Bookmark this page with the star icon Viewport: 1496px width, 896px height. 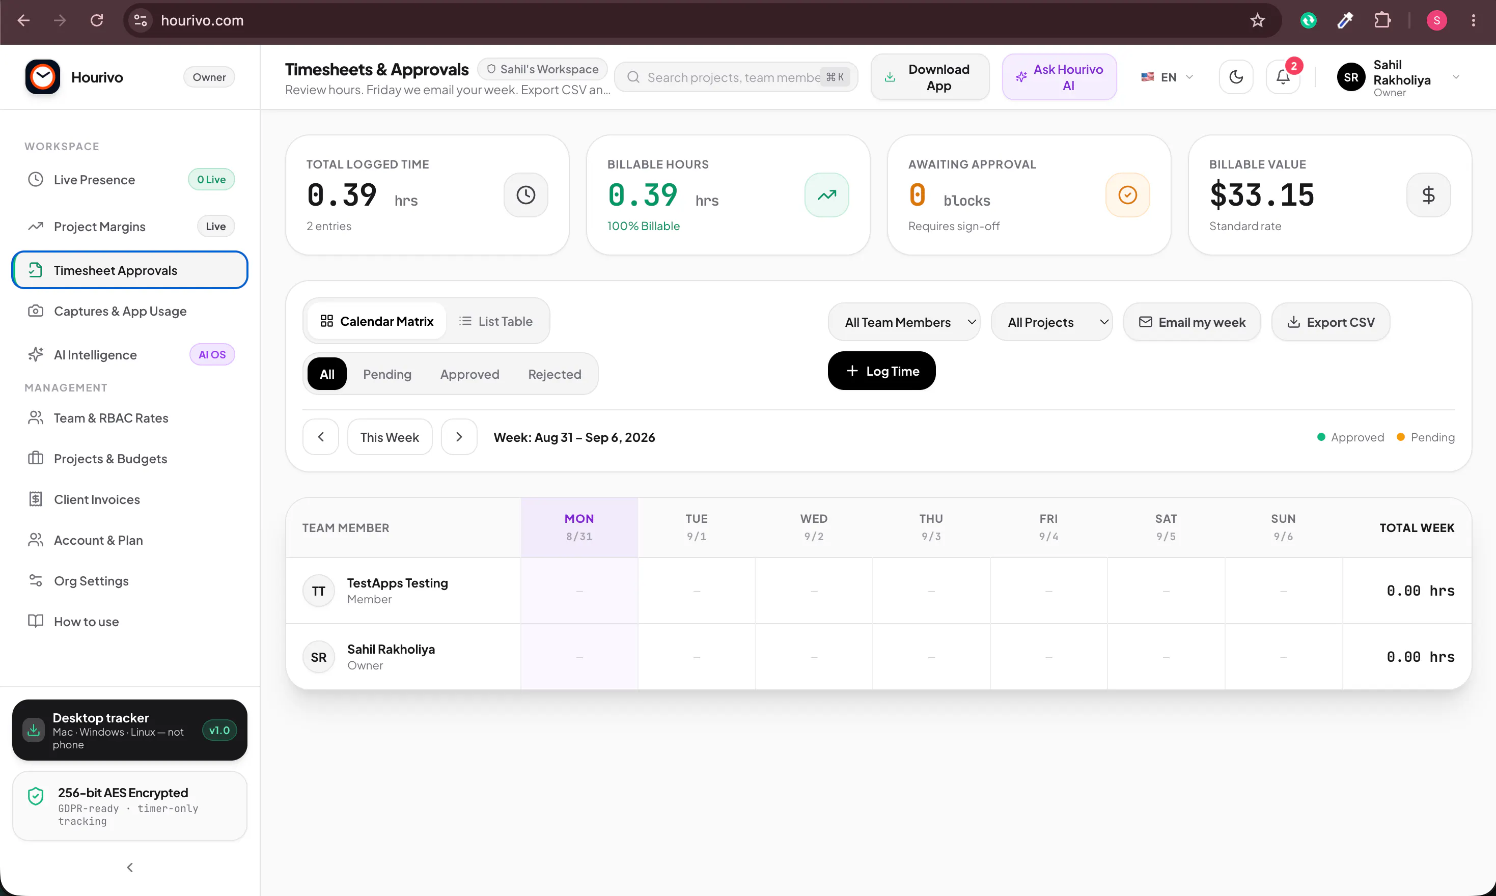1258,20
